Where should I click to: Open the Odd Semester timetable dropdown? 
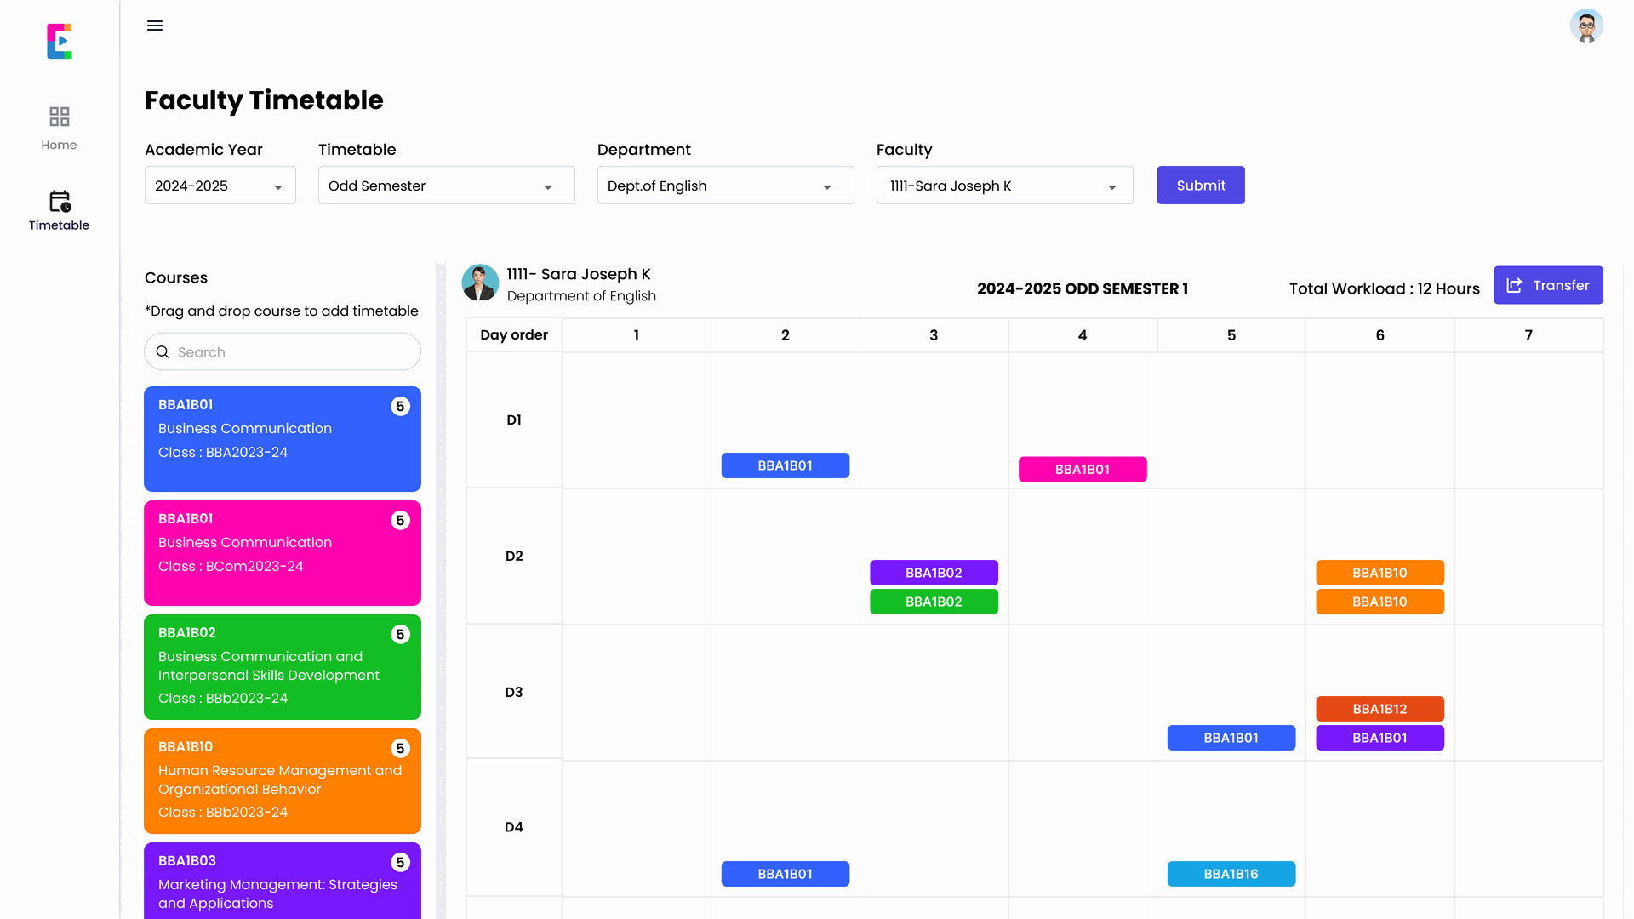click(446, 186)
